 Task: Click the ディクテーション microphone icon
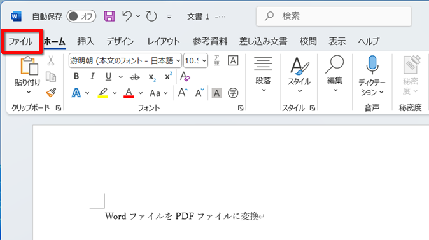(372, 65)
